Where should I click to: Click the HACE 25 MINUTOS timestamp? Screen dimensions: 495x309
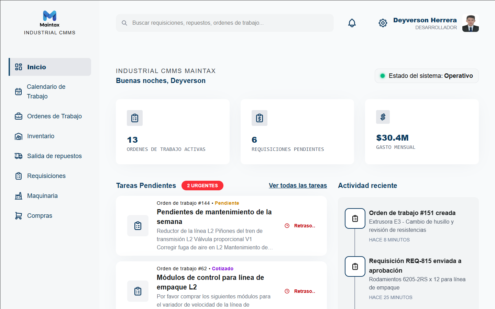click(390, 297)
